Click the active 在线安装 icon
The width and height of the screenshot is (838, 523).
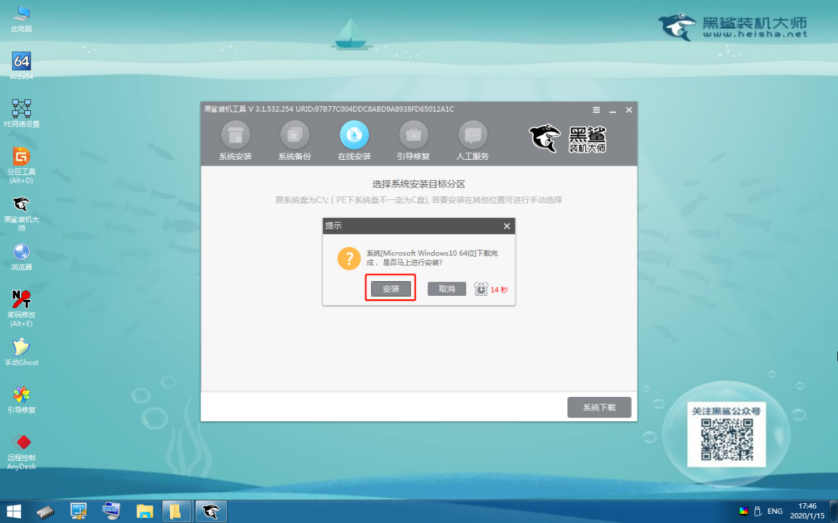pos(354,137)
